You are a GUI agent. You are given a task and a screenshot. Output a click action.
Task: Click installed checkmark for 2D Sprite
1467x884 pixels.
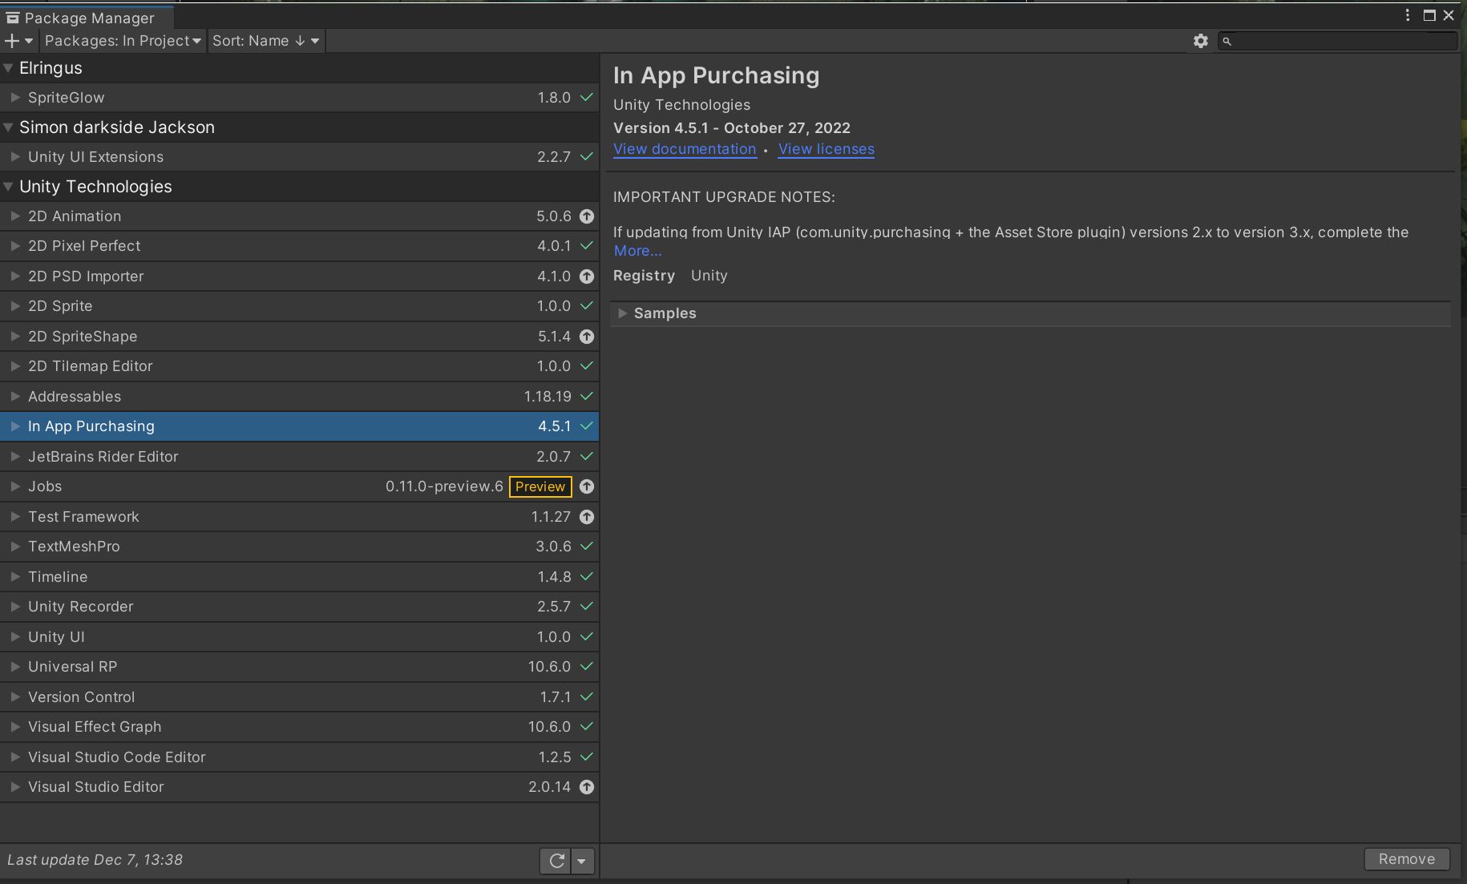587,305
